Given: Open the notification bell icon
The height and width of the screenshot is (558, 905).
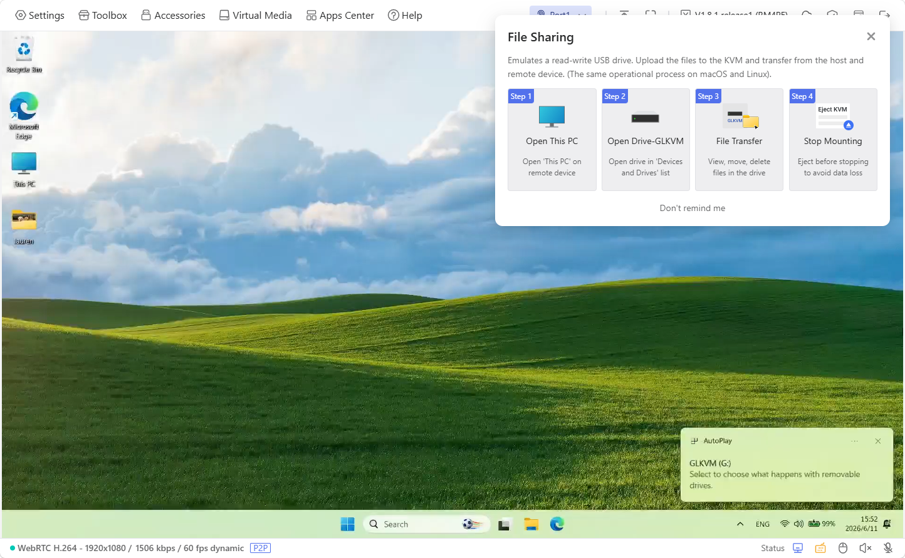Looking at the screenshot, I should pyautogui.click(x=887, y=524).
